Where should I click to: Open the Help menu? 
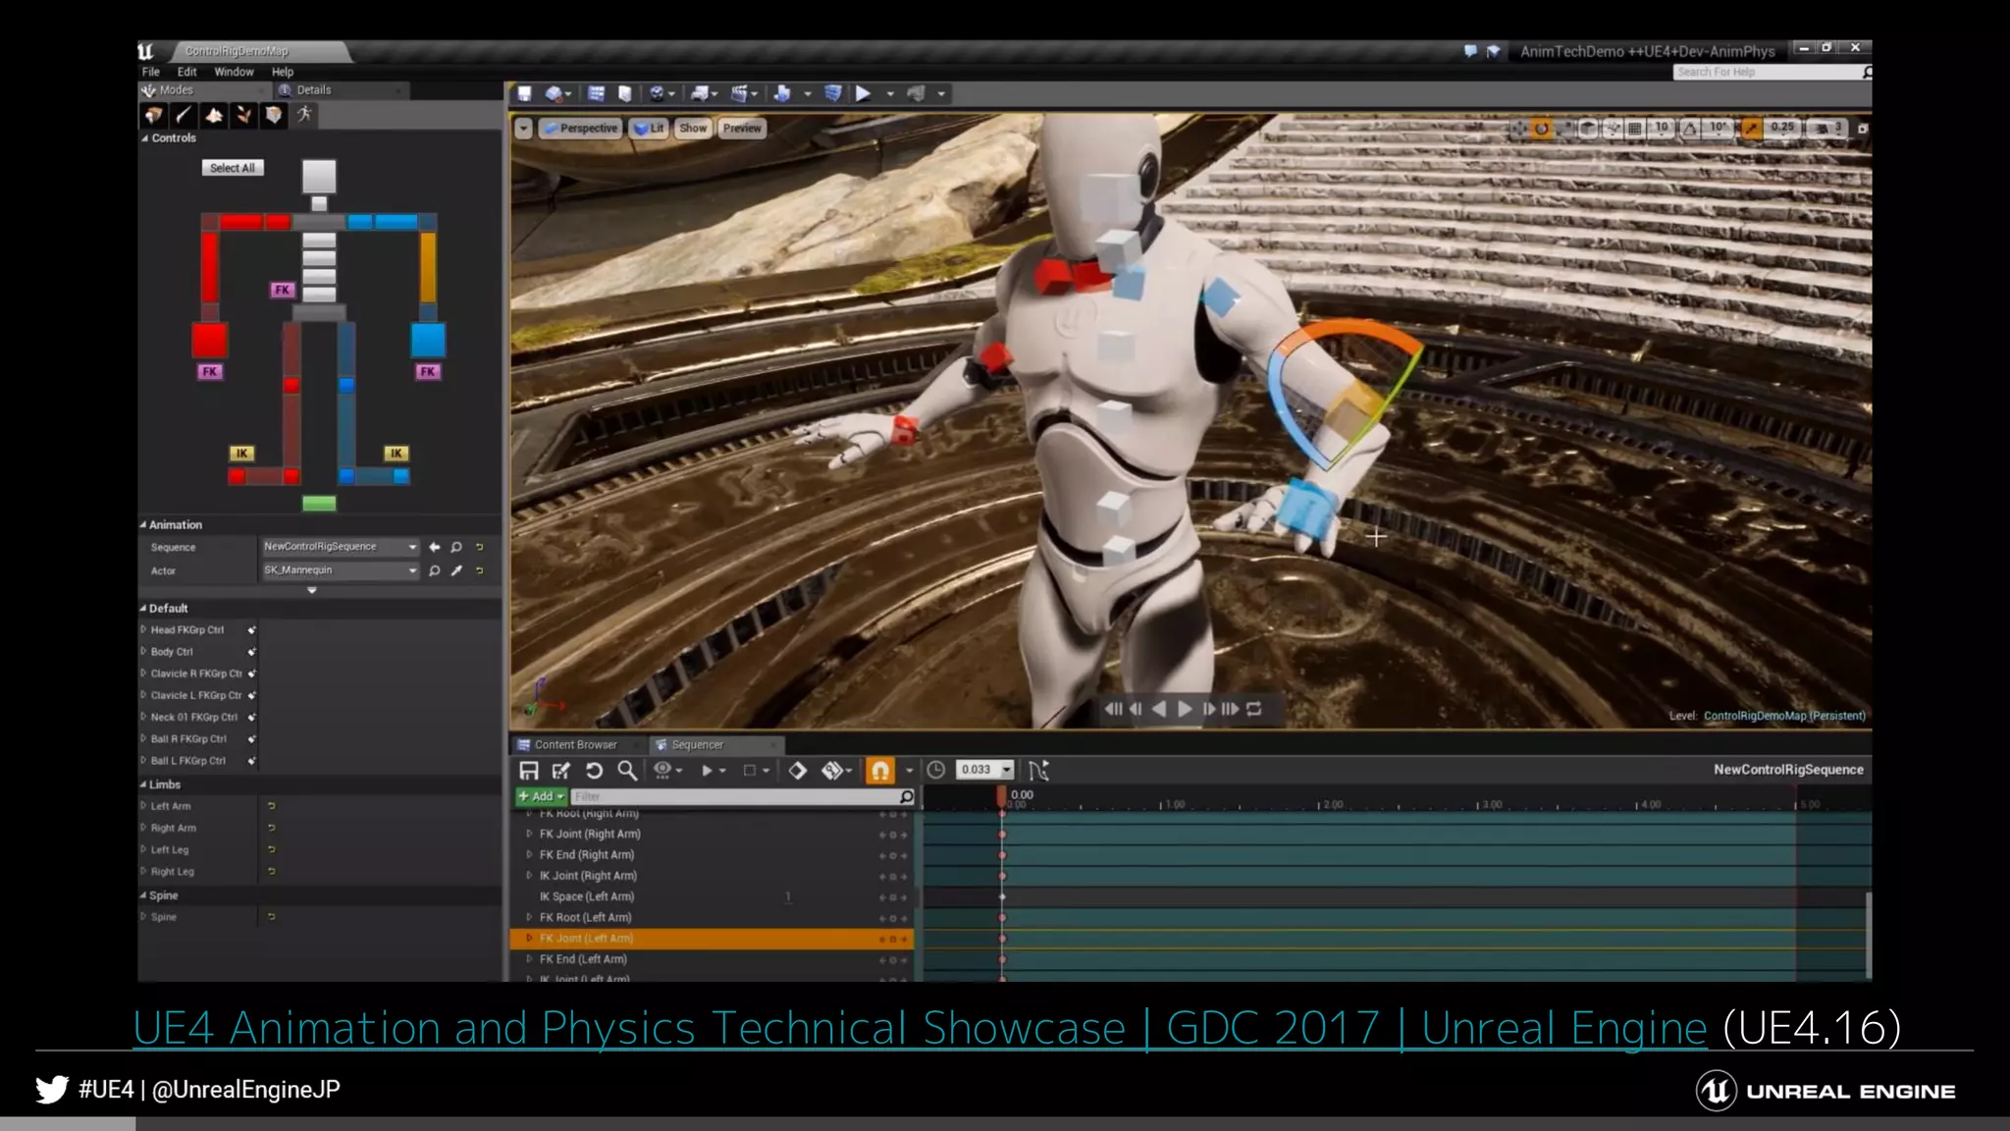coord(283,72)
